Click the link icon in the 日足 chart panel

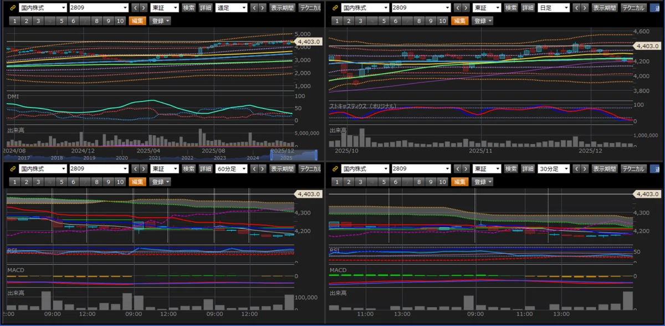coord(334,8)
